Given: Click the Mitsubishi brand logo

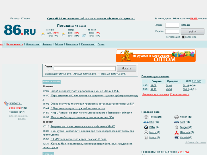Looking at the screenshot, I should [177, 133].
